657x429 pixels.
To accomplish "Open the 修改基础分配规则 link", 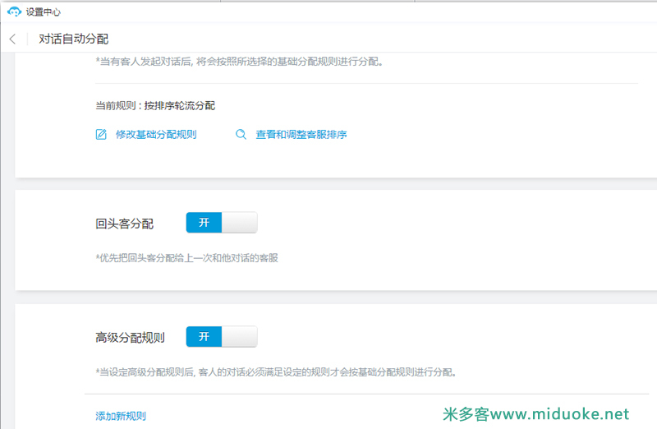I will [x=155, y=134].
